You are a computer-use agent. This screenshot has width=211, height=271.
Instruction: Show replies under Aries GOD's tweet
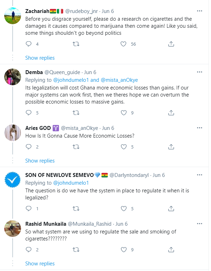[40, 160]
